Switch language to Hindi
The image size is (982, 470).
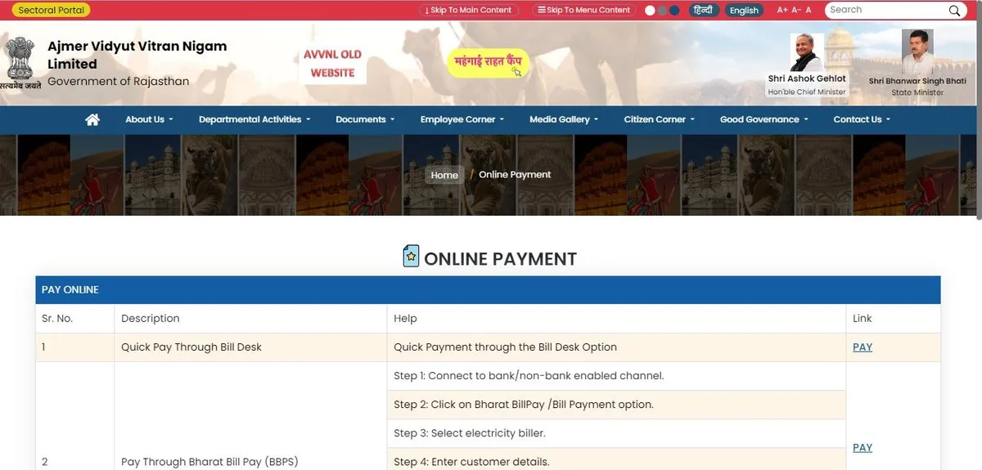701,10
